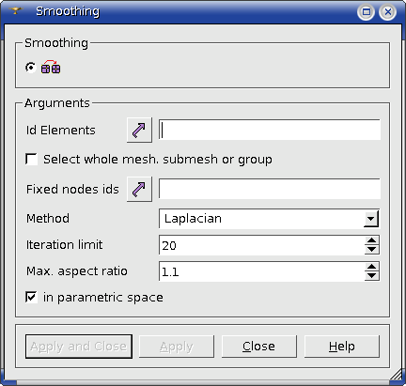This screenshot has height=386, width=406.
Task: Focus the Id Elements text field
Action: coord(270,130)
